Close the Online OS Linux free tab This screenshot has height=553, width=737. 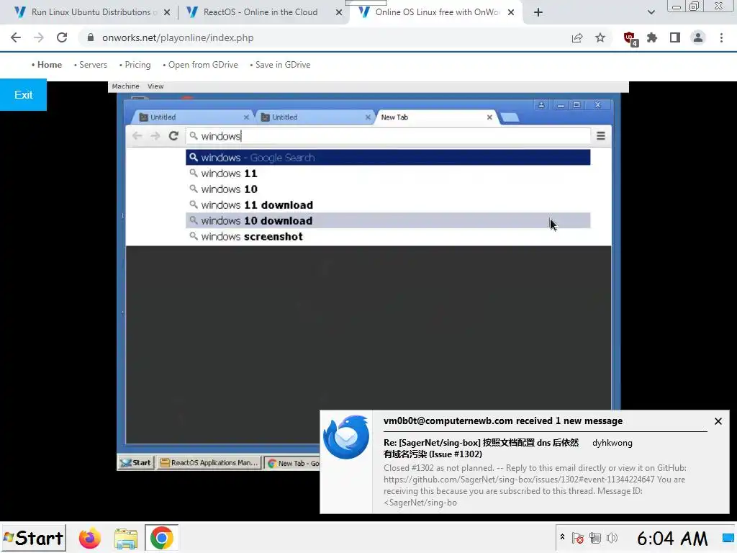[x=511, y=12]
